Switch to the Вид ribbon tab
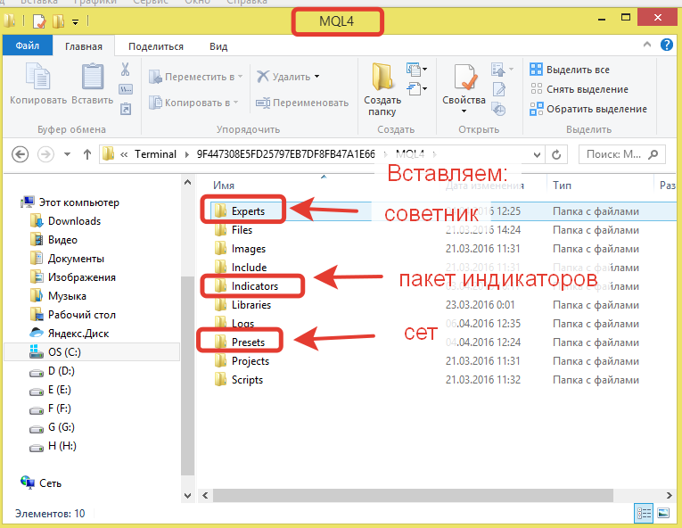Image resolution: width=682 pixels, height=528 pixels. click(218, 46)
